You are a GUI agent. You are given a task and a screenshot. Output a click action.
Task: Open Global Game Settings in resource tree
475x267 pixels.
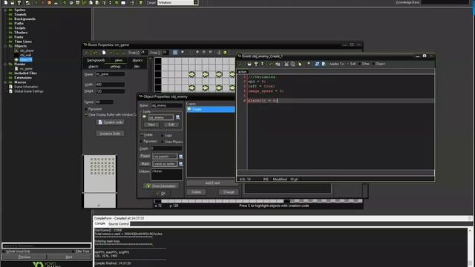point(29,91)
